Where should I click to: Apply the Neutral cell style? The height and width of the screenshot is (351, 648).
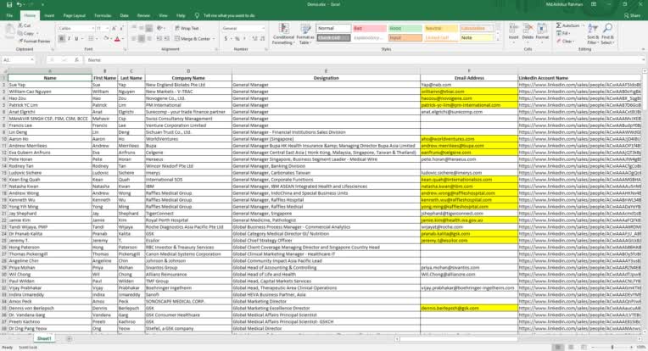pyautogui.click(x=441, y=28)
